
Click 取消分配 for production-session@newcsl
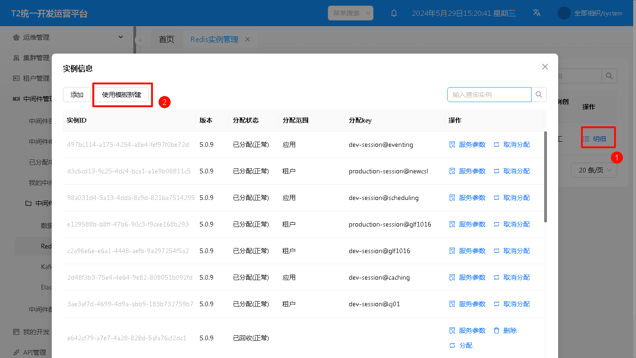coord(512,171)
